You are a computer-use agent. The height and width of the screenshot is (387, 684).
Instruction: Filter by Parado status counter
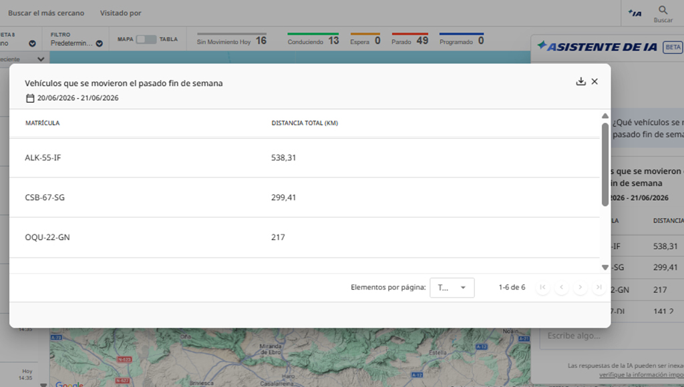tap(410, 39)
